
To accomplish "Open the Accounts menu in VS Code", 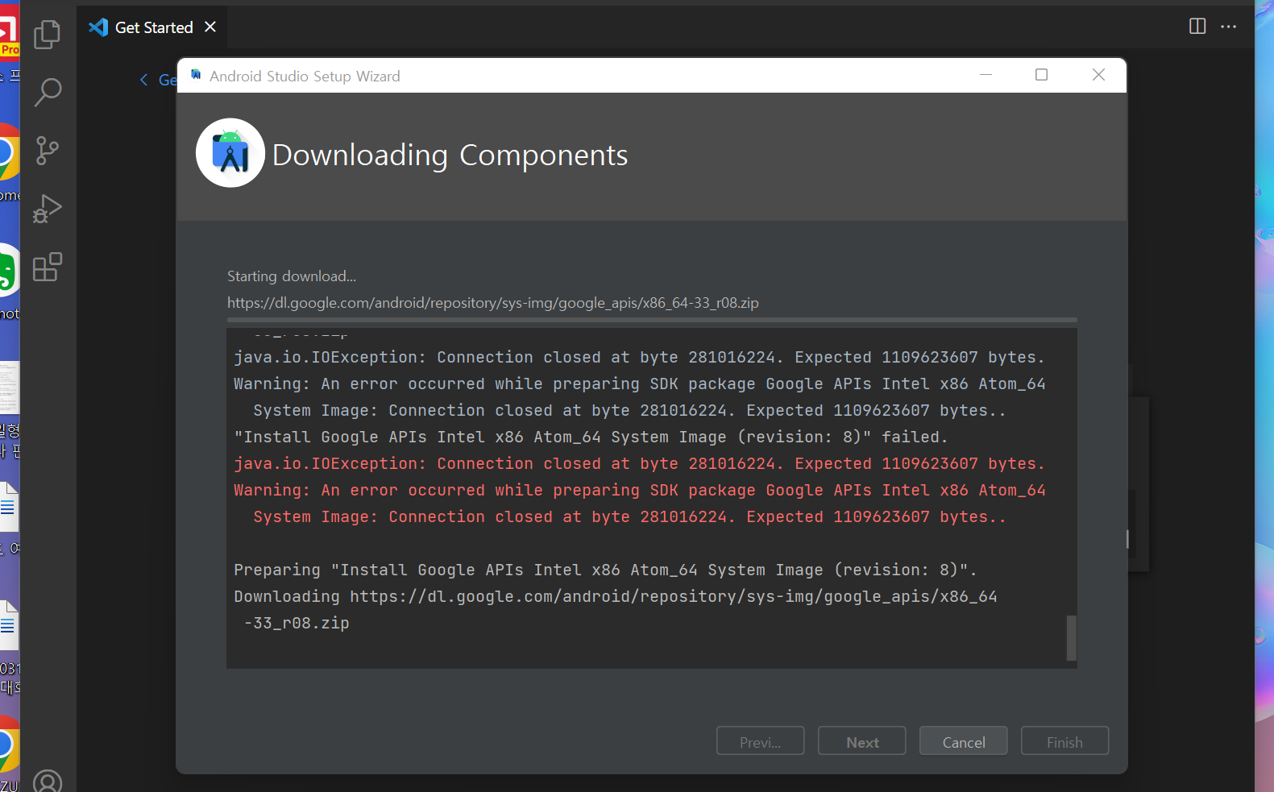I will click(48, 782).
